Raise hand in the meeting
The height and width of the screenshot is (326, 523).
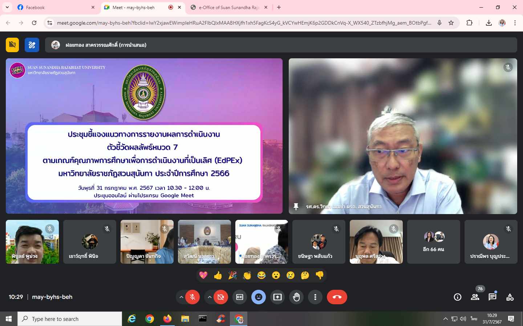(x=296, y=297)
